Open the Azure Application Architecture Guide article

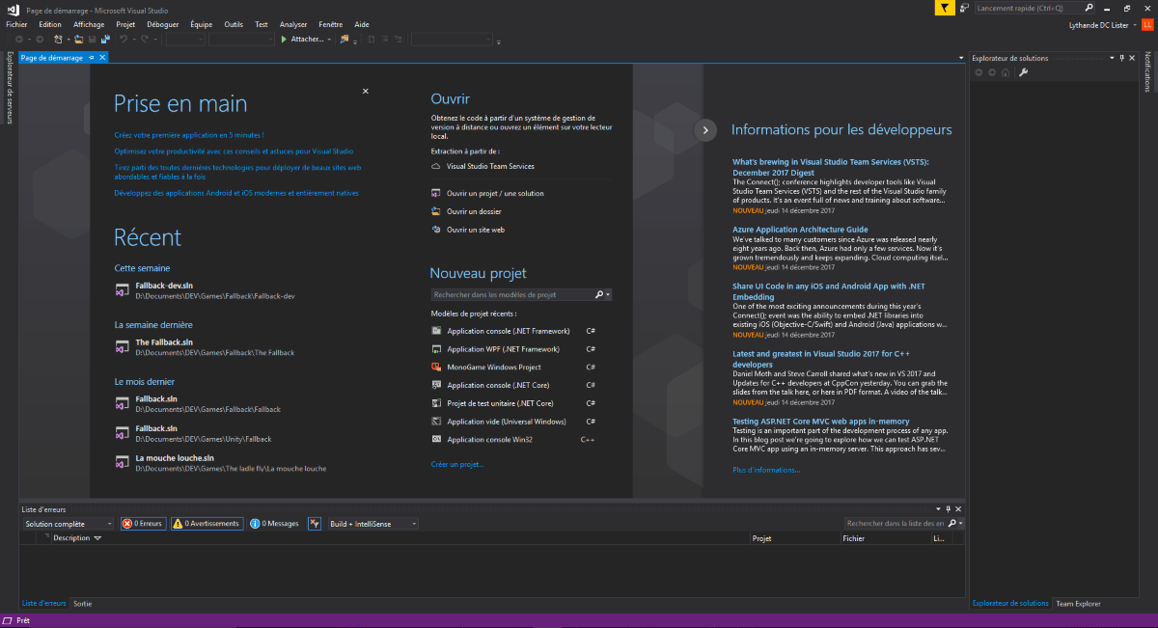800,230
